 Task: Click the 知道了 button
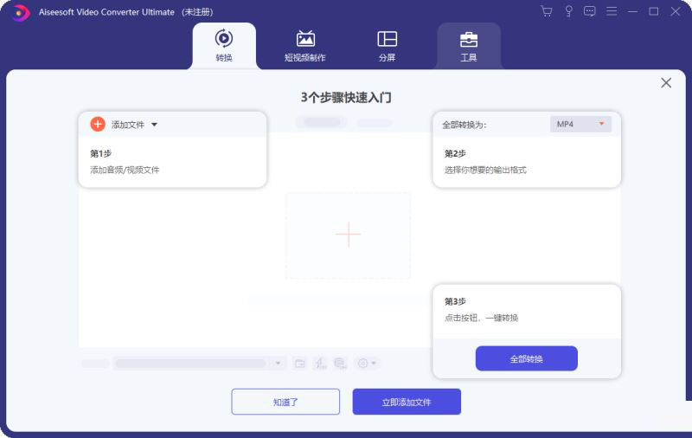click(x=285, y=402)
